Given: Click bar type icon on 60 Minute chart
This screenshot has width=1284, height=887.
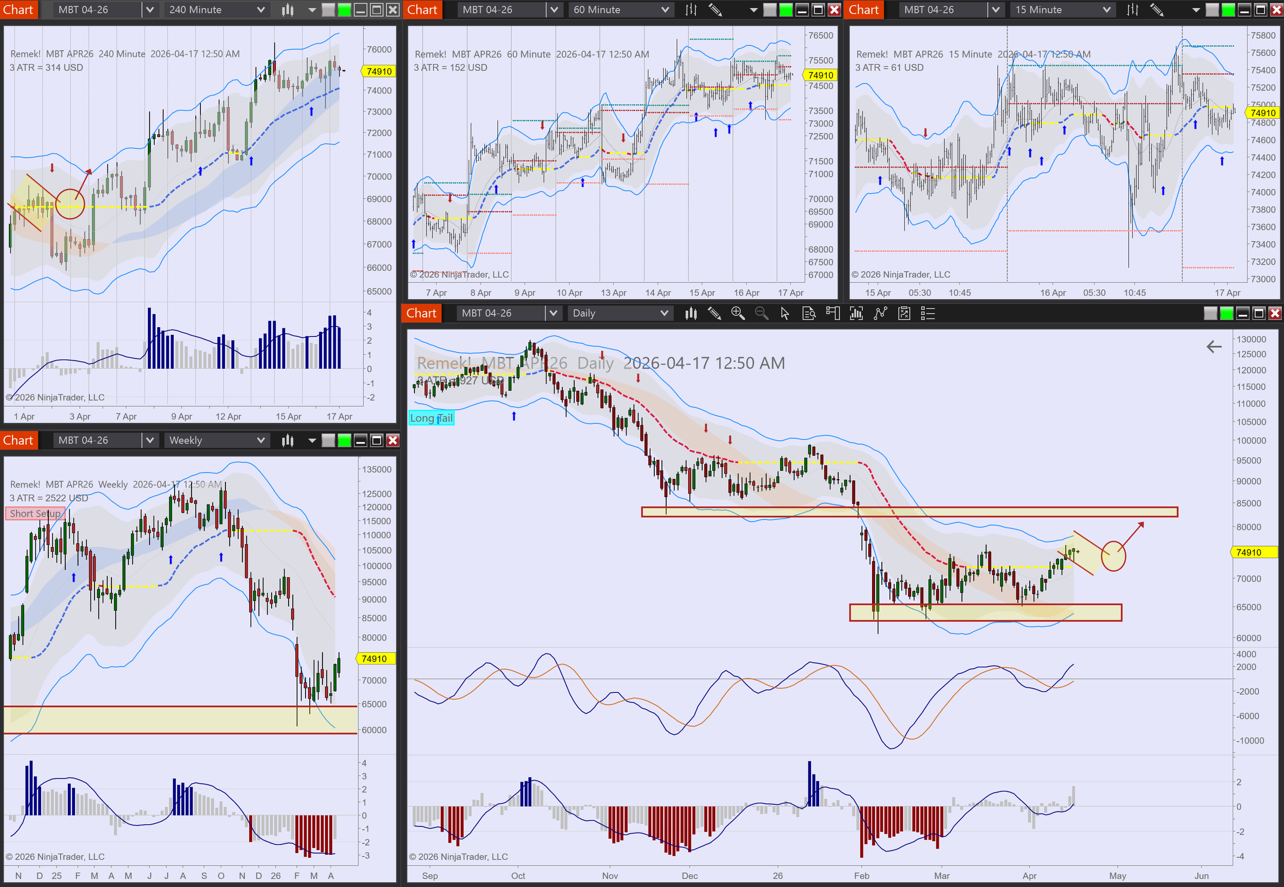Looking at the screenshot, I should coord(691,9).
